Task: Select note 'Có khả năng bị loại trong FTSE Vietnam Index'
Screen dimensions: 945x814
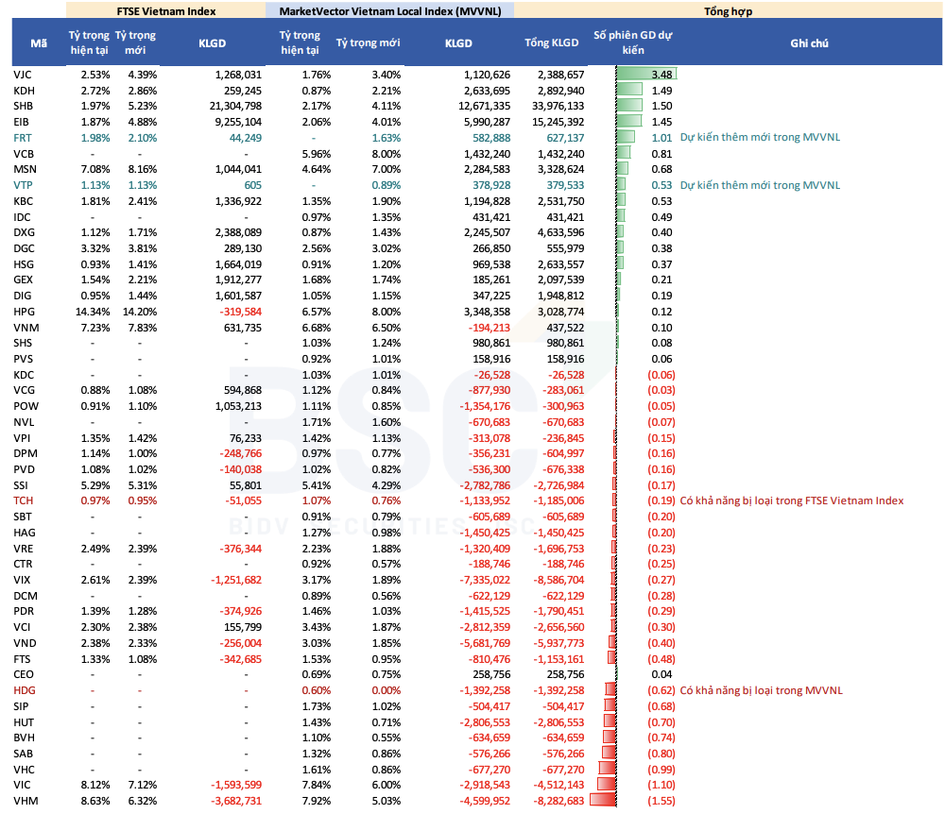Action: (791, 500)
